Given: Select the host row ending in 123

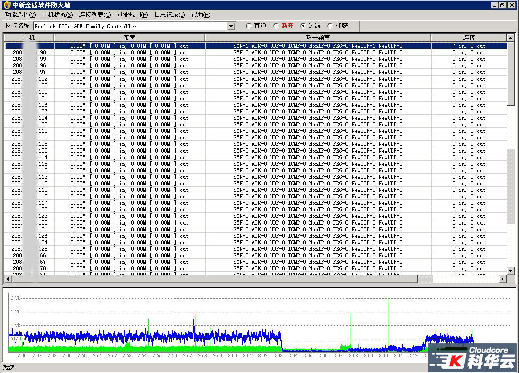Looking at the screenshot, I should 255,216.
